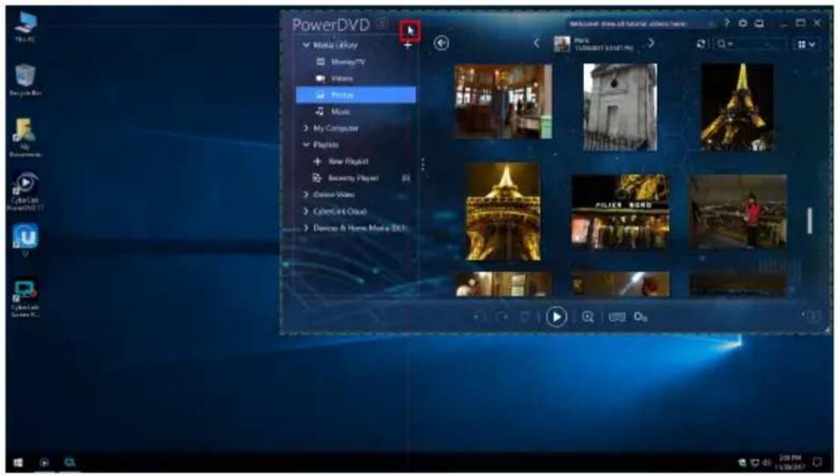Image resolution: width=838 pixels, height=475 pixels.
Task: Switch to TV mode icon
Action: coord(759,23)
